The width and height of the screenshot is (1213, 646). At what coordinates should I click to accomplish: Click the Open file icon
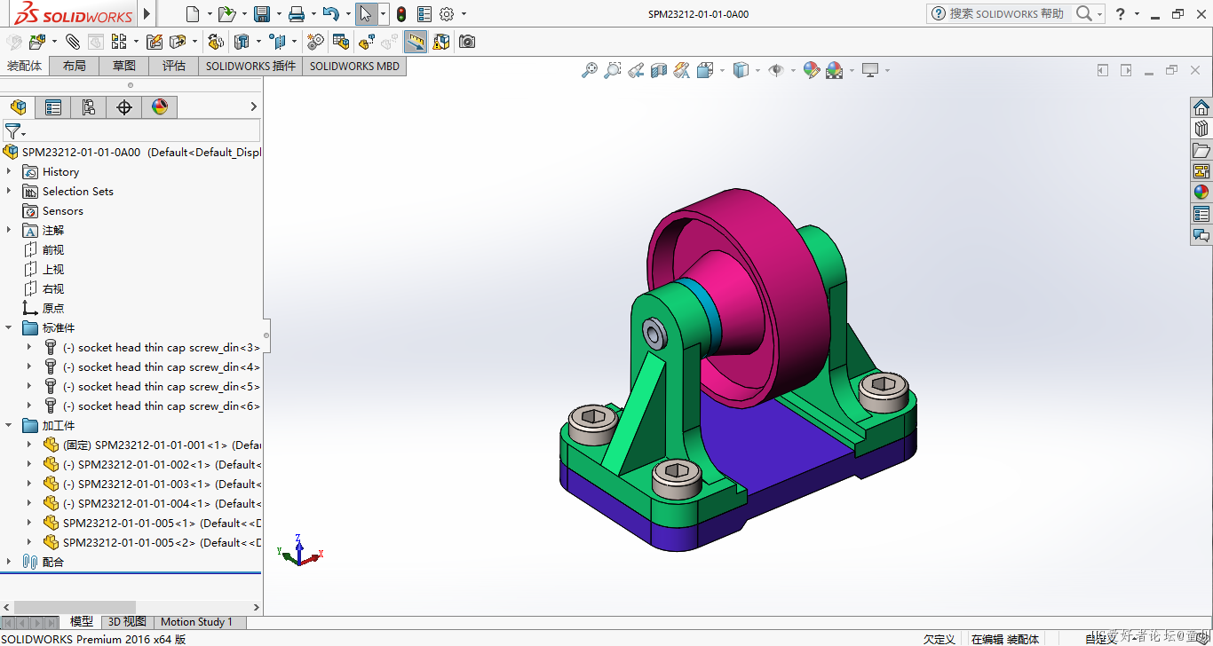click(x=226, y=13)
